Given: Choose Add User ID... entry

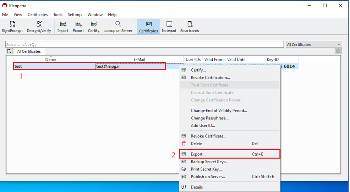Looking at the screenshot, I should [229, 126].
